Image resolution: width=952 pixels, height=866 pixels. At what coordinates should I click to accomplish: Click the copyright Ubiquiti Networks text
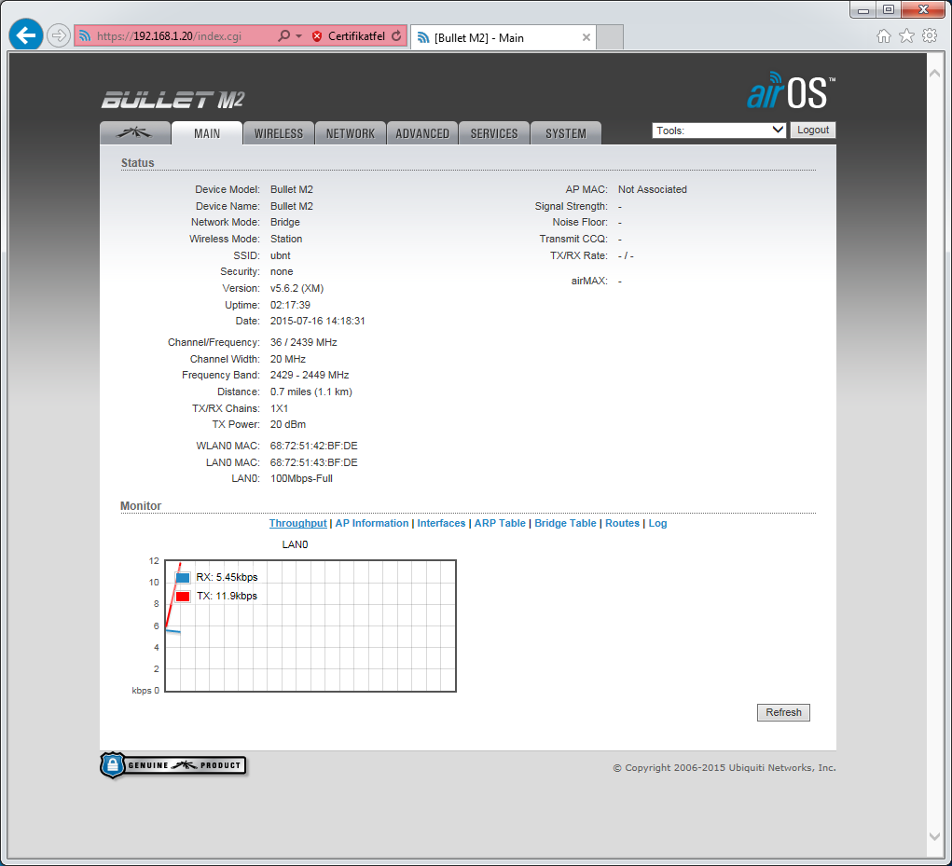coord(724,768)
